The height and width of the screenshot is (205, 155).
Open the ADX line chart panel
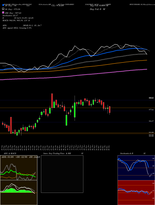point(19,168)
